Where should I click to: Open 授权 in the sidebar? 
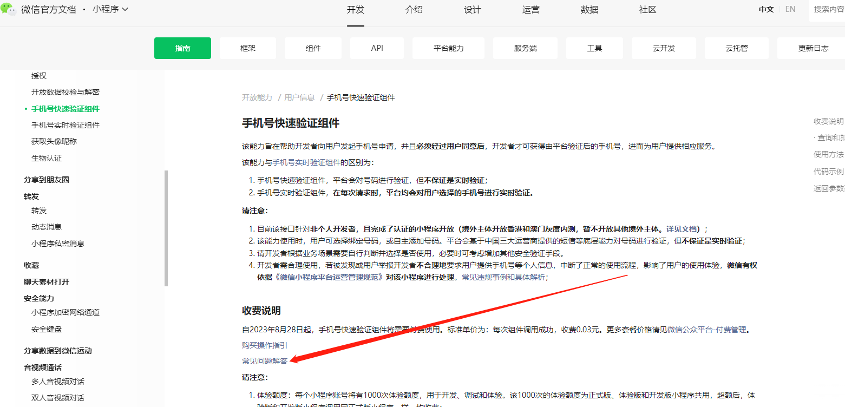pos(39,76)
